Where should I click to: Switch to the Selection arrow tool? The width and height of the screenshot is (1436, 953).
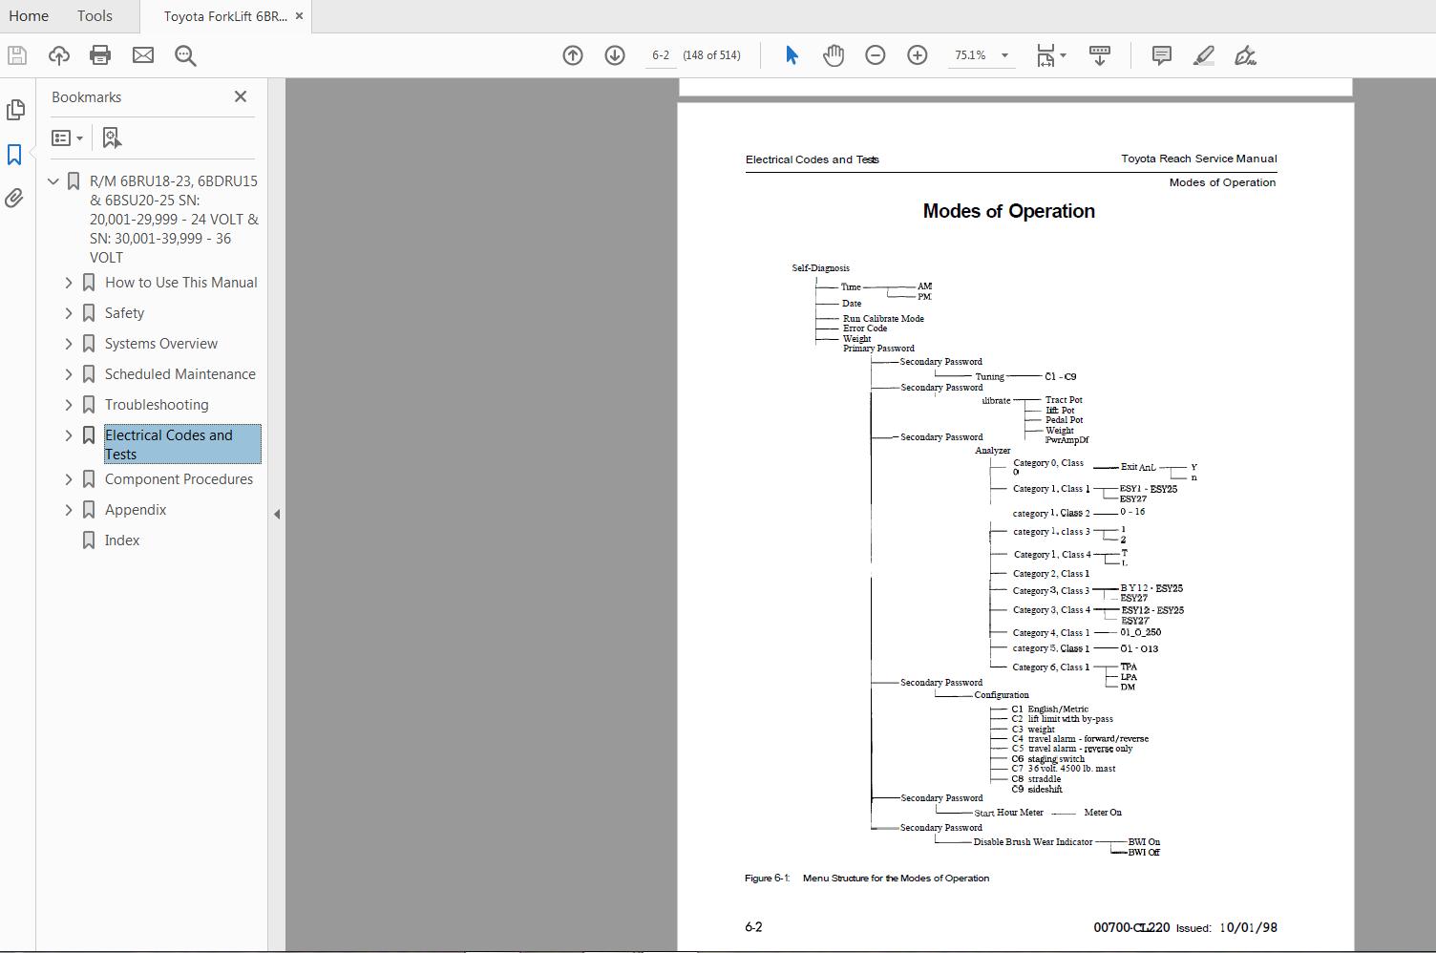791,54
